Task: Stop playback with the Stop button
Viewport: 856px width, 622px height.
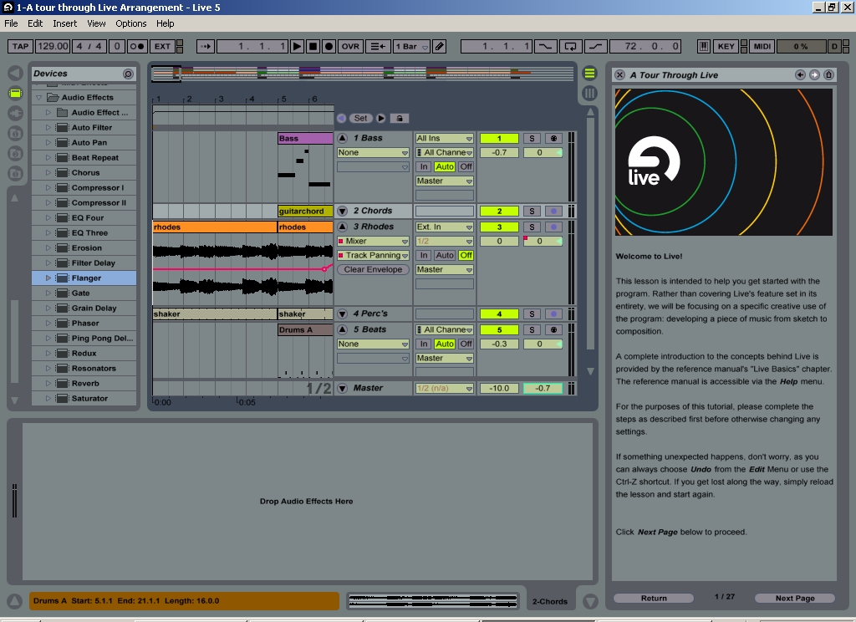Action: click(313, 47)
